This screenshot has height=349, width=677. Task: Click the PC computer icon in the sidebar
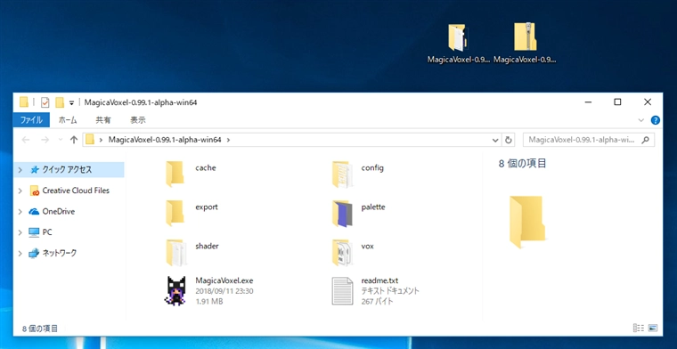pyautogui.click(x=34, y=232)
